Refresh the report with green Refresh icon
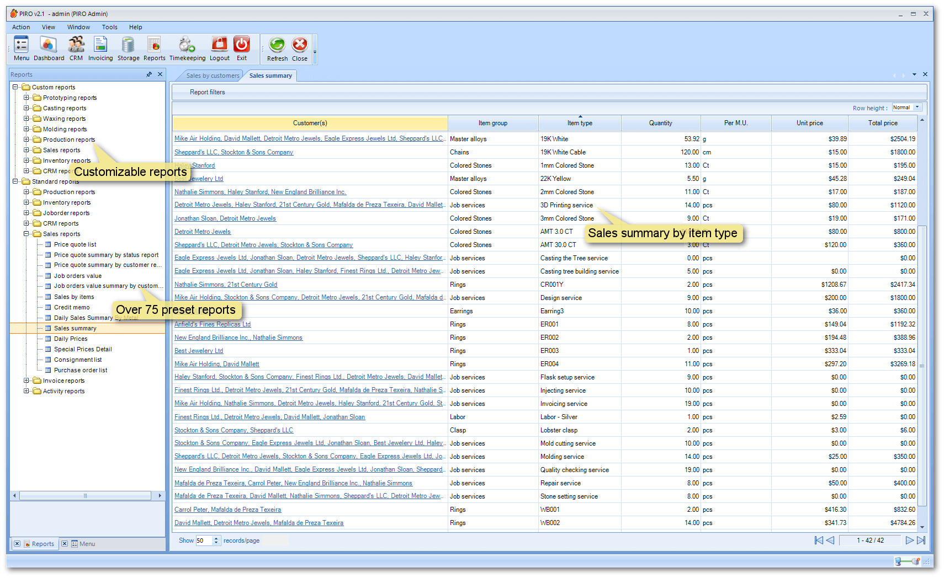Screen dimensions: 944x578 tap(277, 49)
